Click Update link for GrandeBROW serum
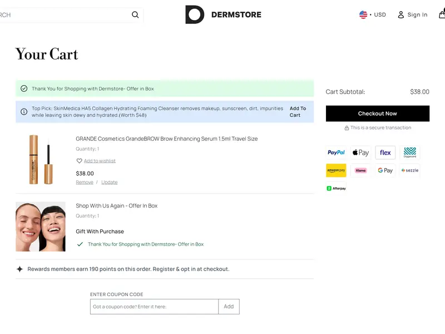Image resolution: width=445 pixels, height=334 pixels. tap(109, 182)
